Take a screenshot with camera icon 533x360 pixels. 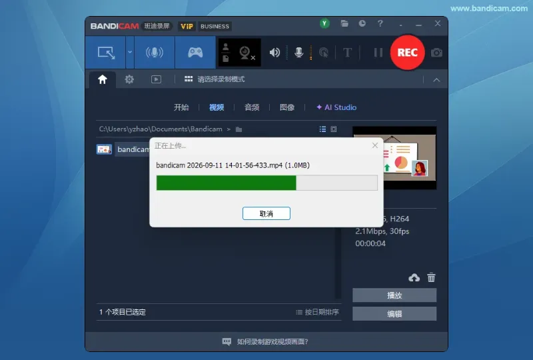click(x=436, y=53)
